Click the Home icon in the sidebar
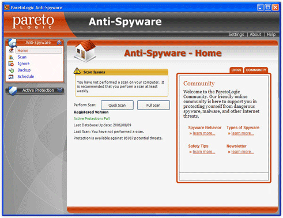This screenshot has width=283, height=218. (x=11, y=51)
